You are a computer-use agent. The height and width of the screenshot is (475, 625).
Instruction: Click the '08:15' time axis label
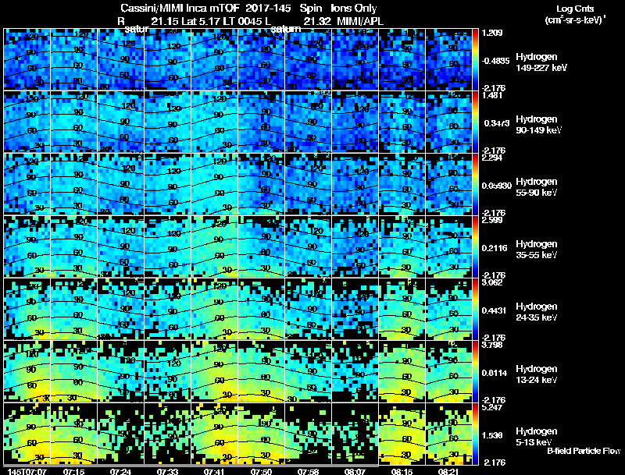pos(402,472)
